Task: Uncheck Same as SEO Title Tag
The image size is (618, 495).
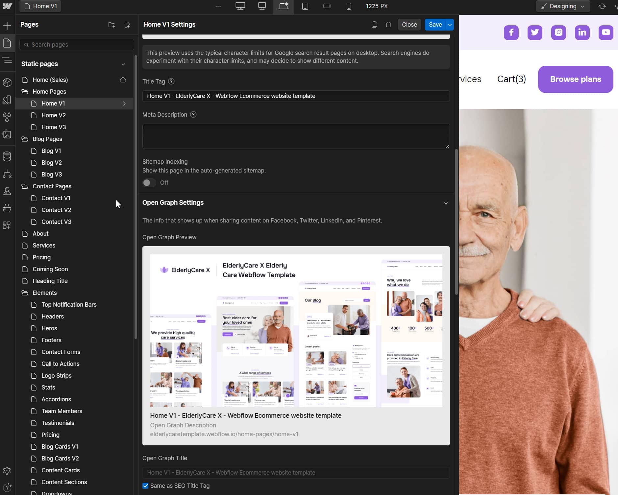Action: pos(145,486)
